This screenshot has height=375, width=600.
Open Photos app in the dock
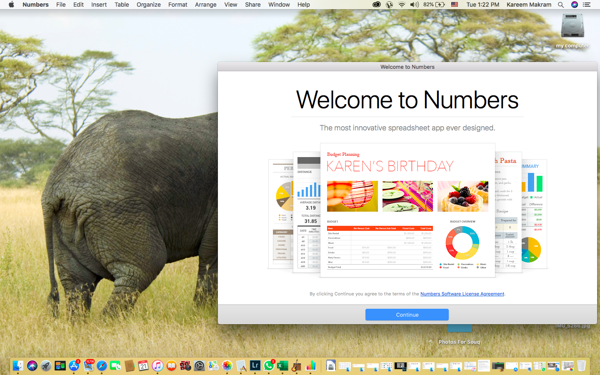click(x=227, y=365)
